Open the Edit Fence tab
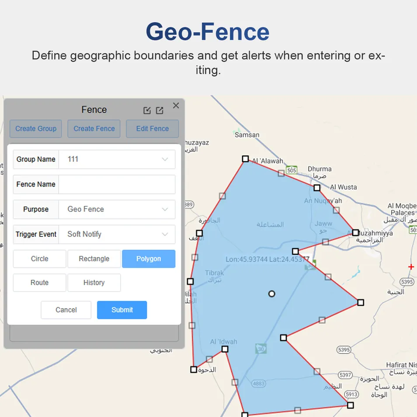417x417 pixels. pyautogui.click(x=152, y=129)
